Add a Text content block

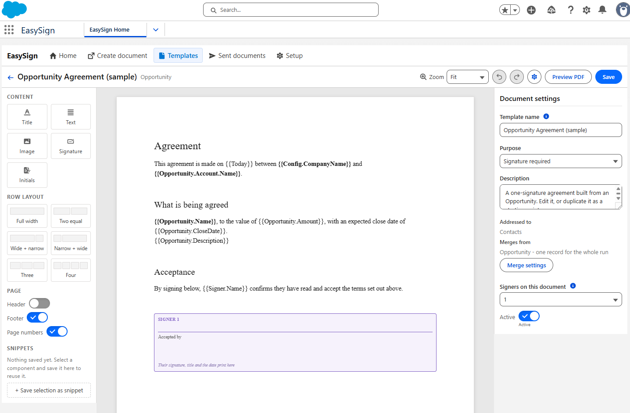tap(71, 117)
